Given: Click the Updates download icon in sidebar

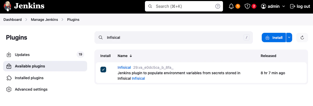Looking at the screenshot, I should pyautogui.click(x=9, y=55).
